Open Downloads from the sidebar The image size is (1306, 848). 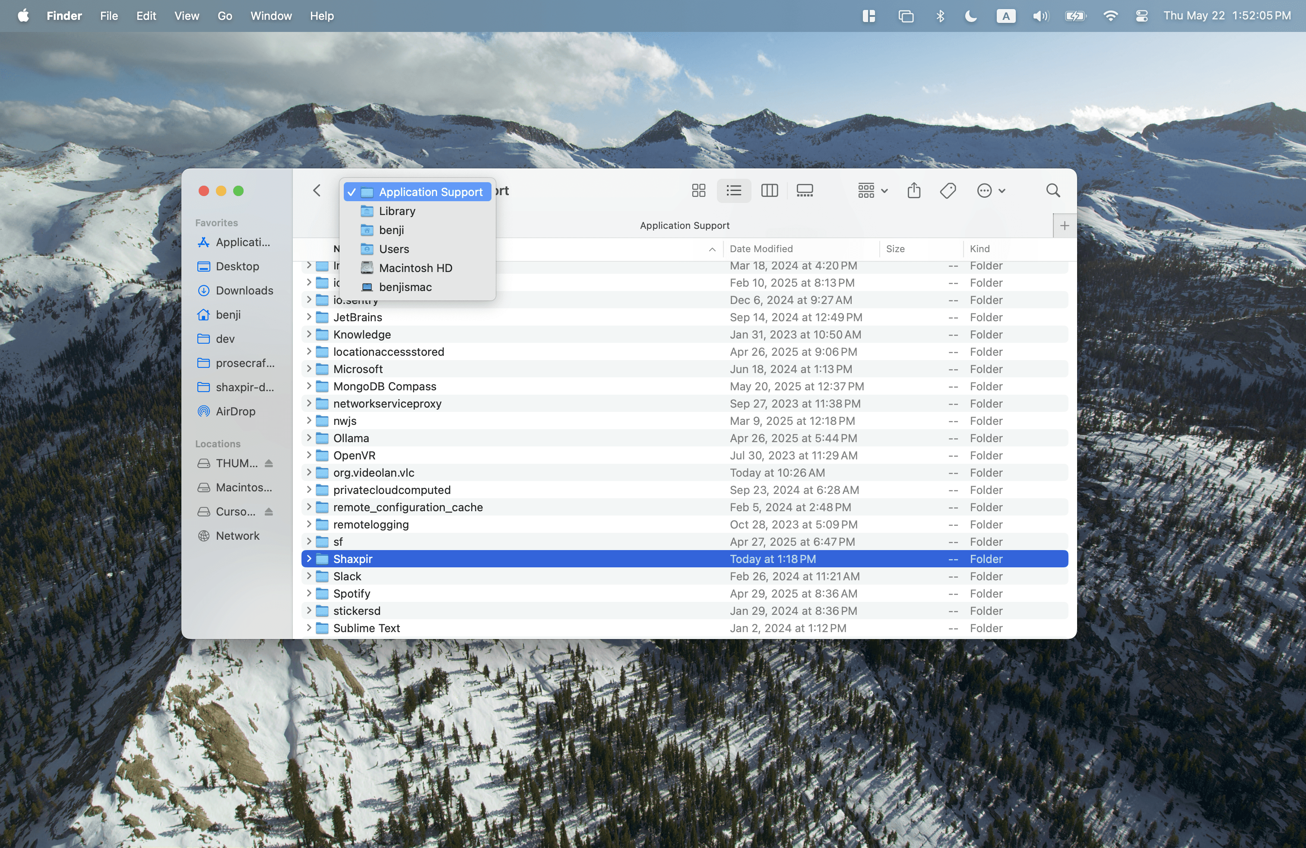point(244,291)
